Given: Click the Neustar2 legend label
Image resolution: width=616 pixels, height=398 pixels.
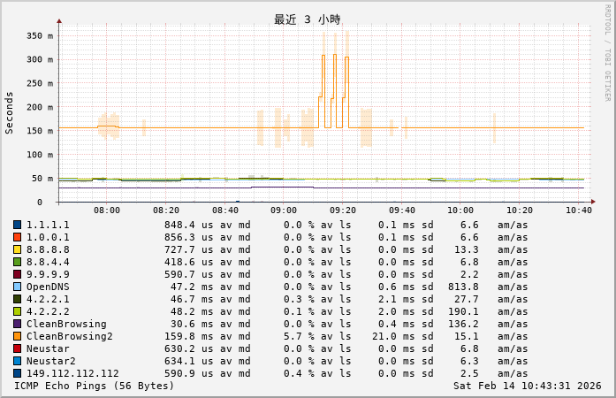Looking at the screenshot, I should pos(50,361).
